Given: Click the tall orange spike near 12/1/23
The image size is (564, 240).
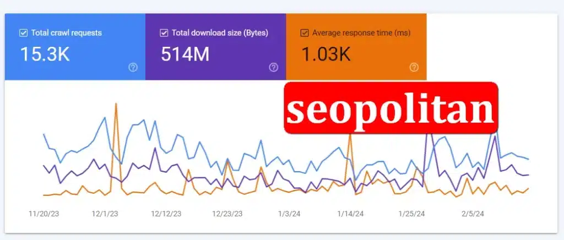Looking at the screenshot, I should 116,106.
